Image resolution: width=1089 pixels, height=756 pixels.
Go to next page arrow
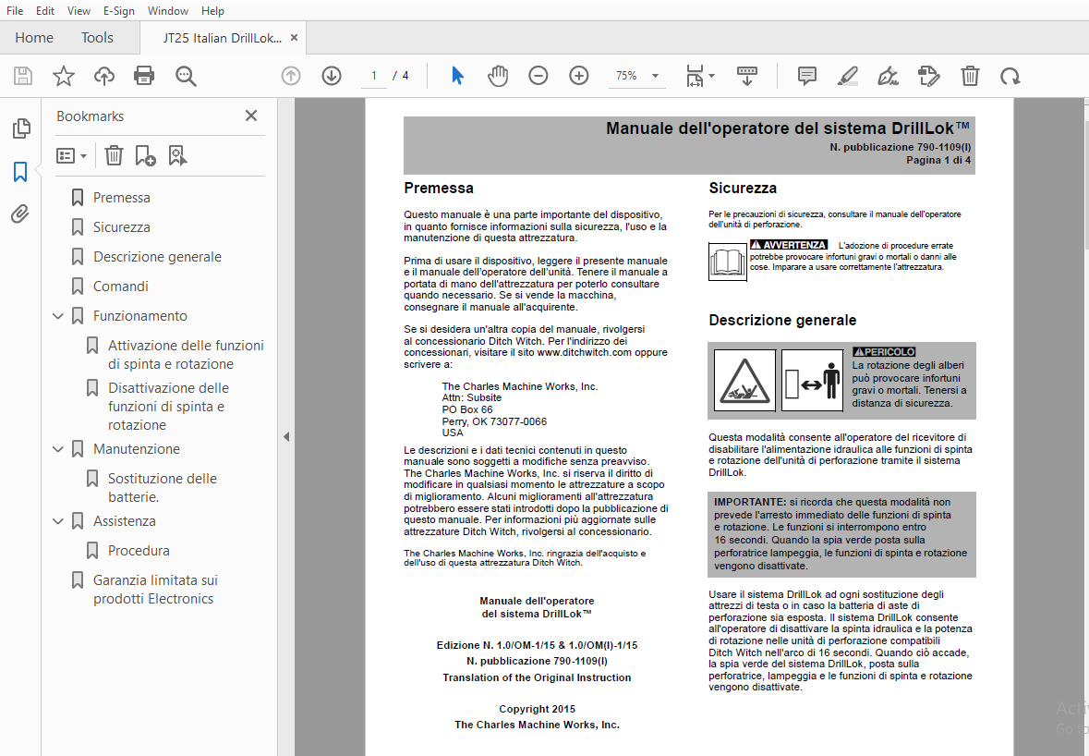[x=332, y=76]
